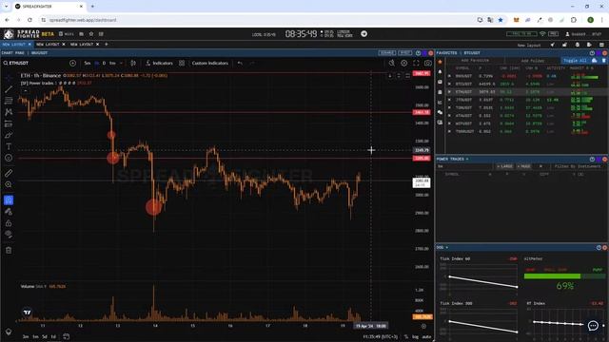Image resolution: width=609 pixels, height=342 pixels.
Task: Open the indicator templates grid icon
Action: tap(182, 63)
